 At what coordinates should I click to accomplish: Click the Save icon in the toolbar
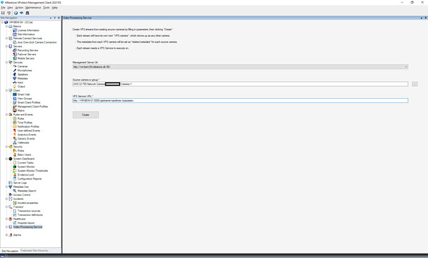pyautogui.click(x=3, y=12)
